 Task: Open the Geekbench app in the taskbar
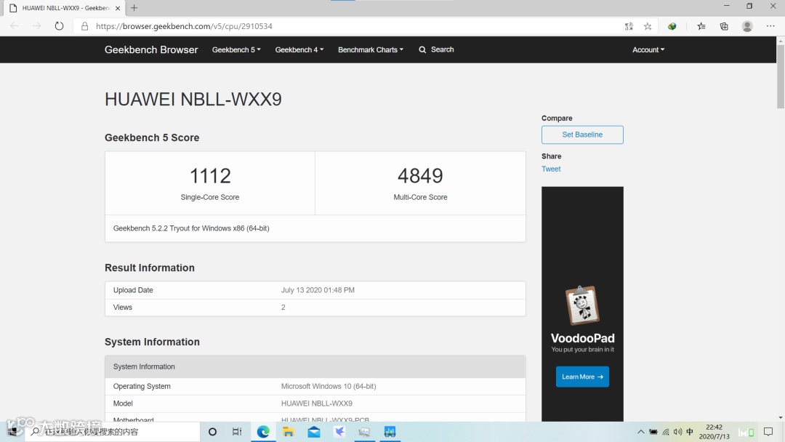[x=390, y=432]
